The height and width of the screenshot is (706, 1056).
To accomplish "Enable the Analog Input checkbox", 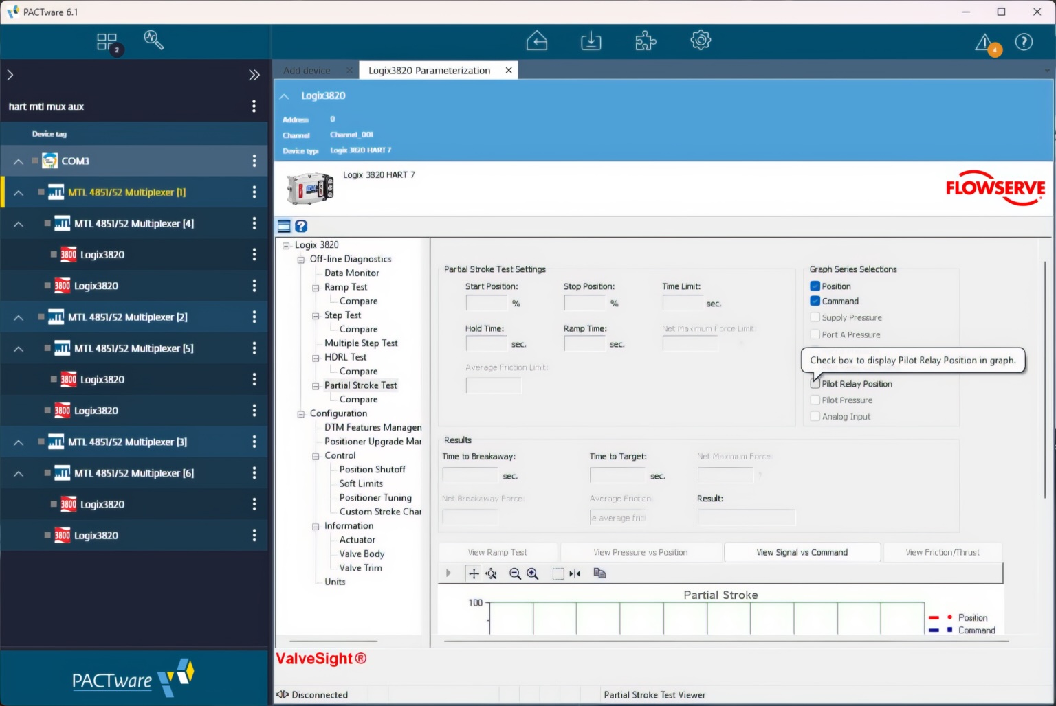I will tap(815, 416).
